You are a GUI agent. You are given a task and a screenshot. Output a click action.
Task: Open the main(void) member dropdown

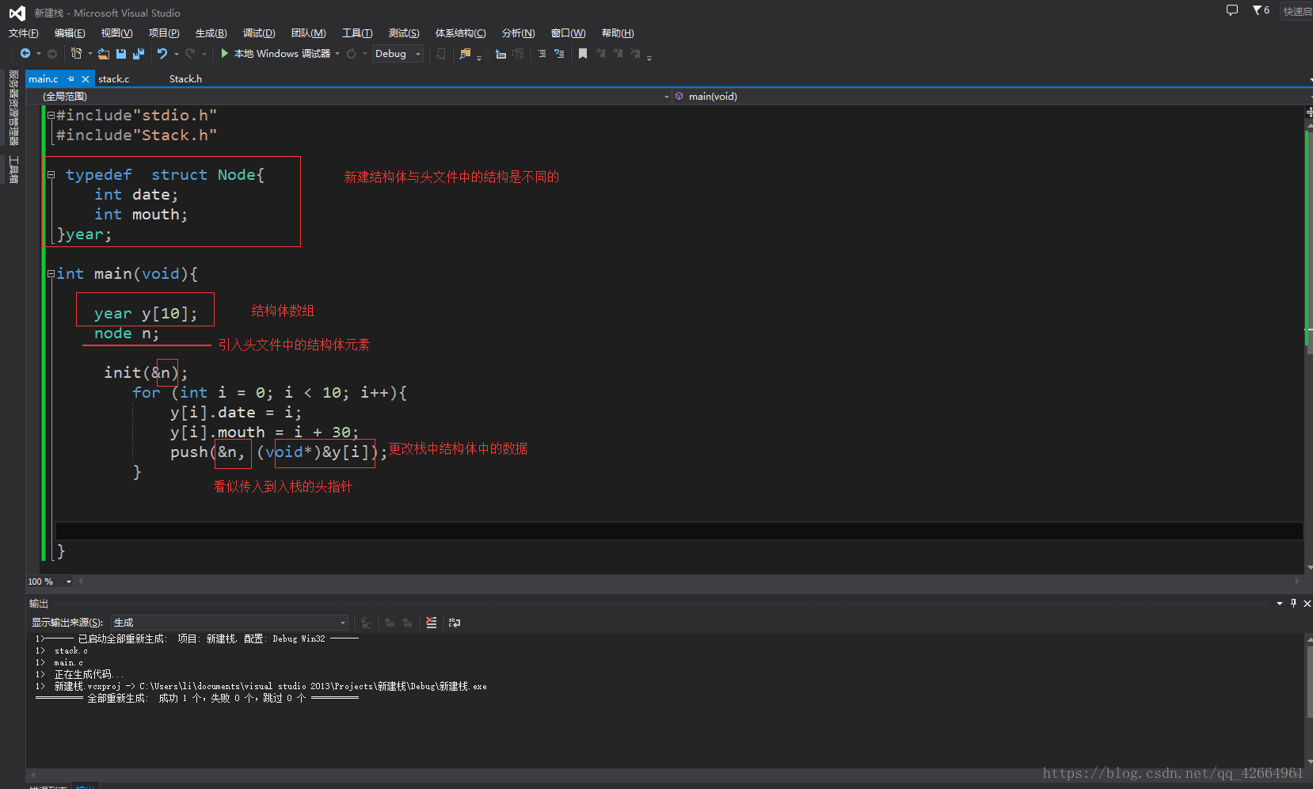tap(992, 97)
